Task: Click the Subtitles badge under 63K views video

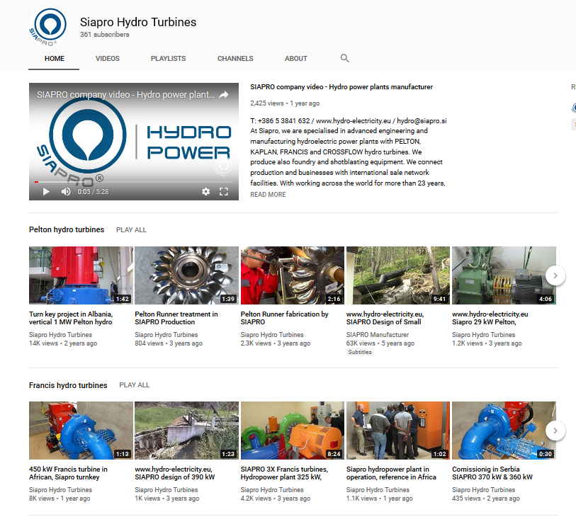Action: coord(360,352)
